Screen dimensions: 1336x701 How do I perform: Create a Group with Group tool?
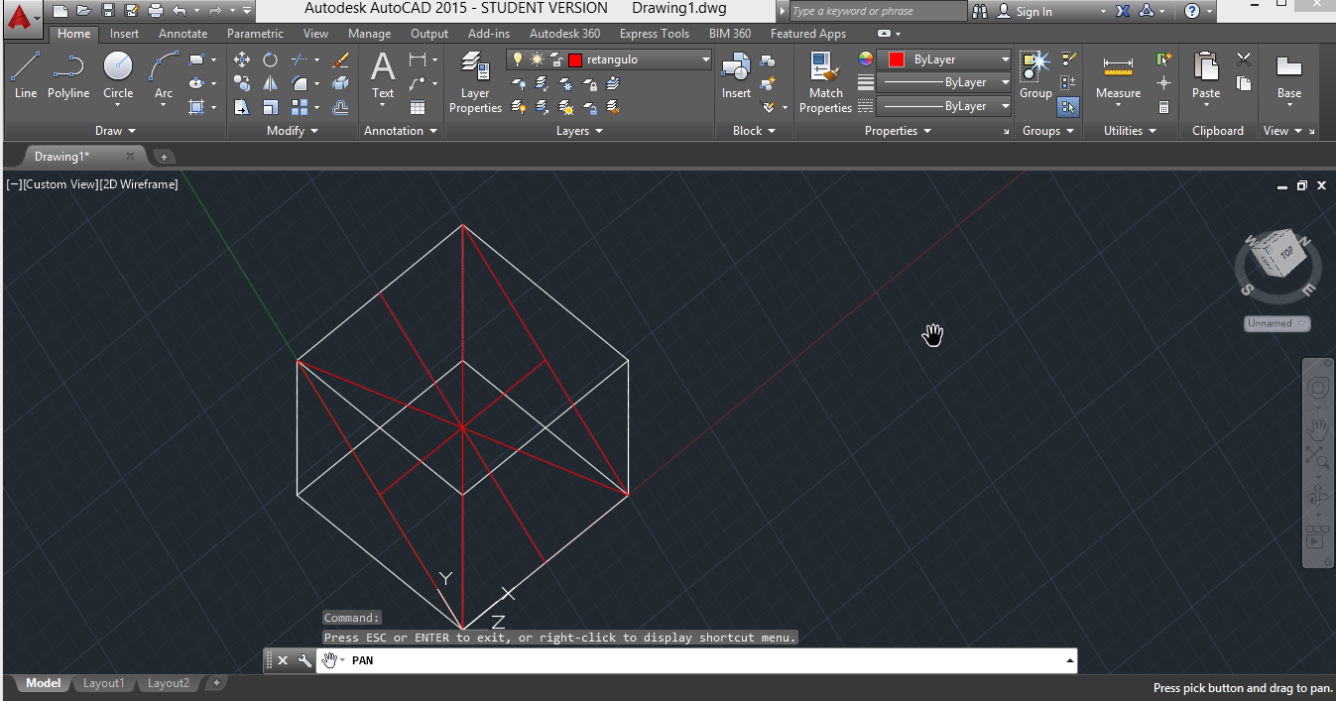pos(1035,75)
